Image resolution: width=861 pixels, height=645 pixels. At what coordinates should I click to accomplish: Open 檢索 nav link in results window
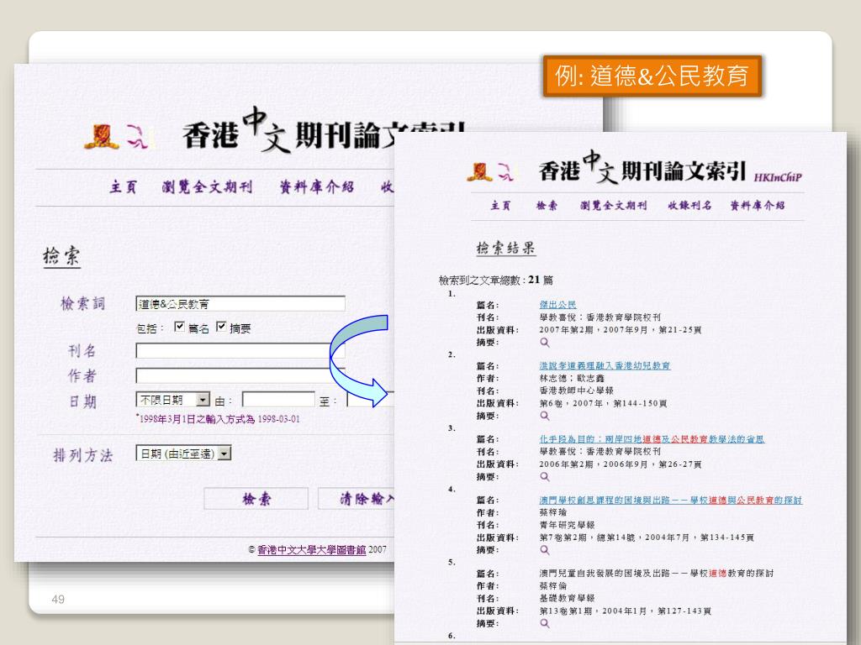click(x=547, y=206)
